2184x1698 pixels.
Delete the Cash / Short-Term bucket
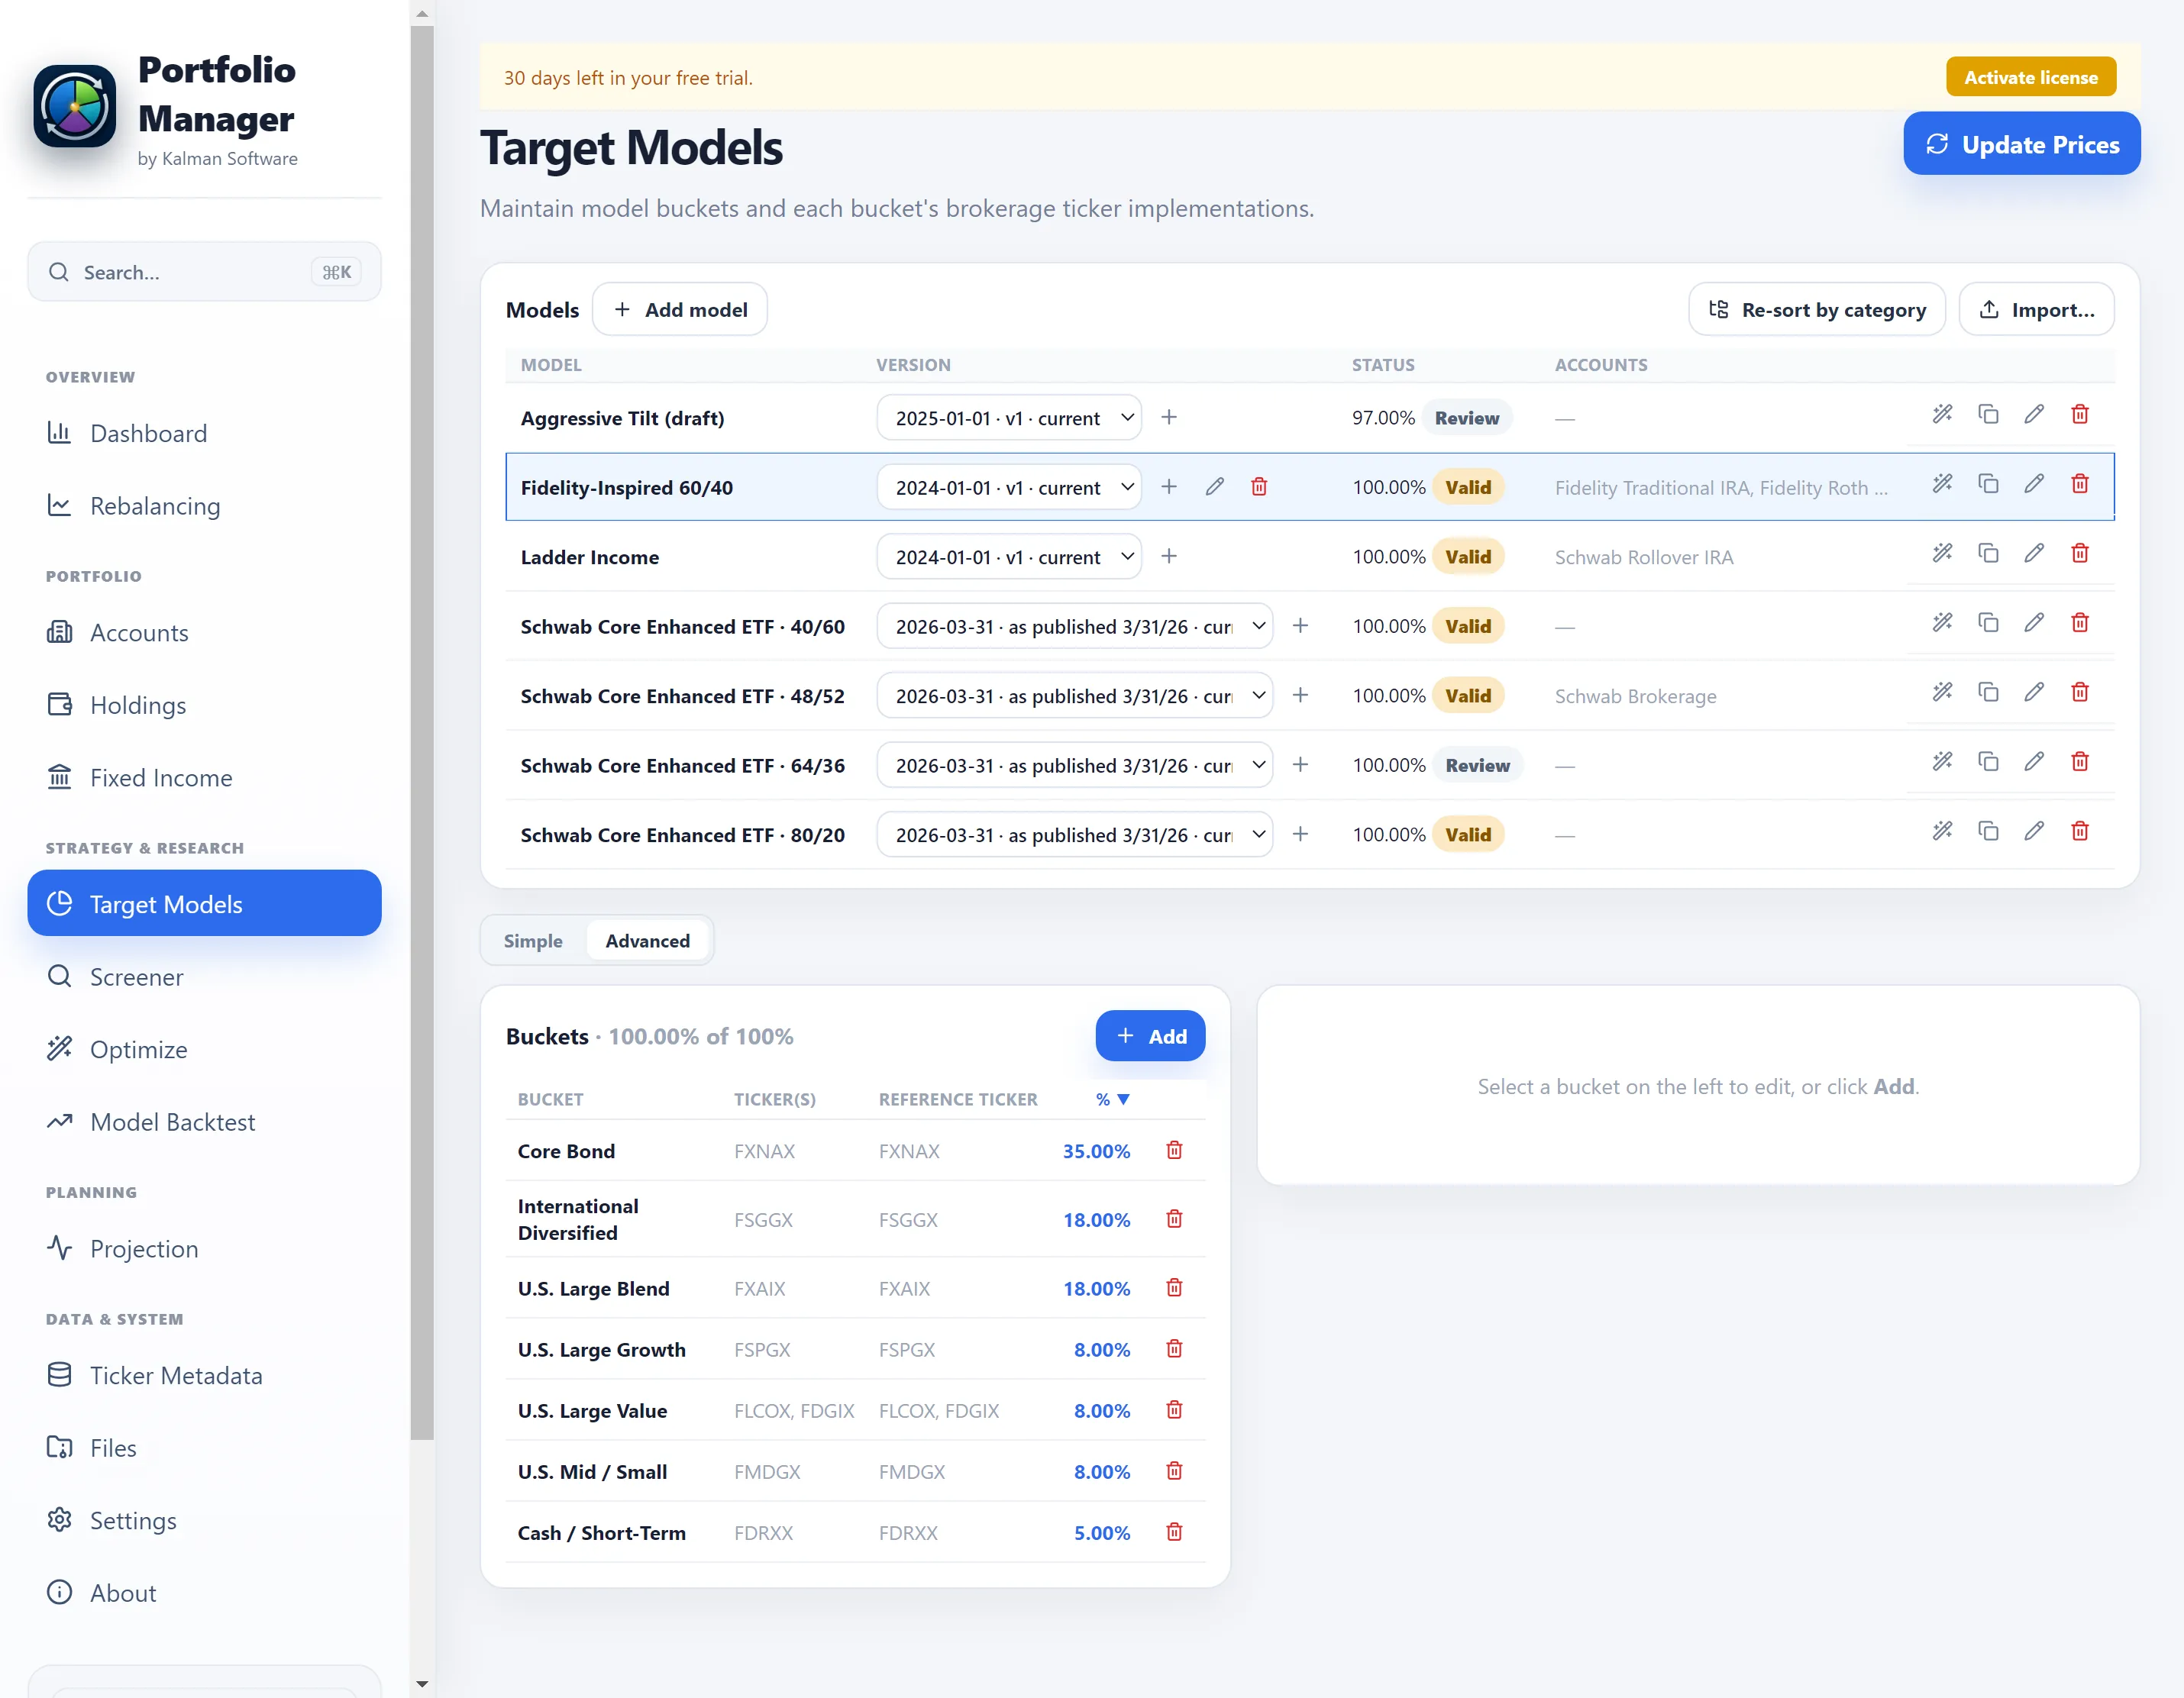point(1174,1533)
